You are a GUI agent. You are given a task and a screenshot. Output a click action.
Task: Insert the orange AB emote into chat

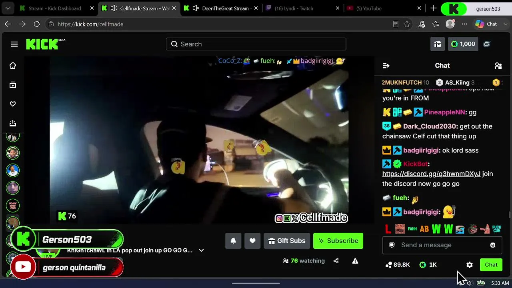tap(424, 229)
